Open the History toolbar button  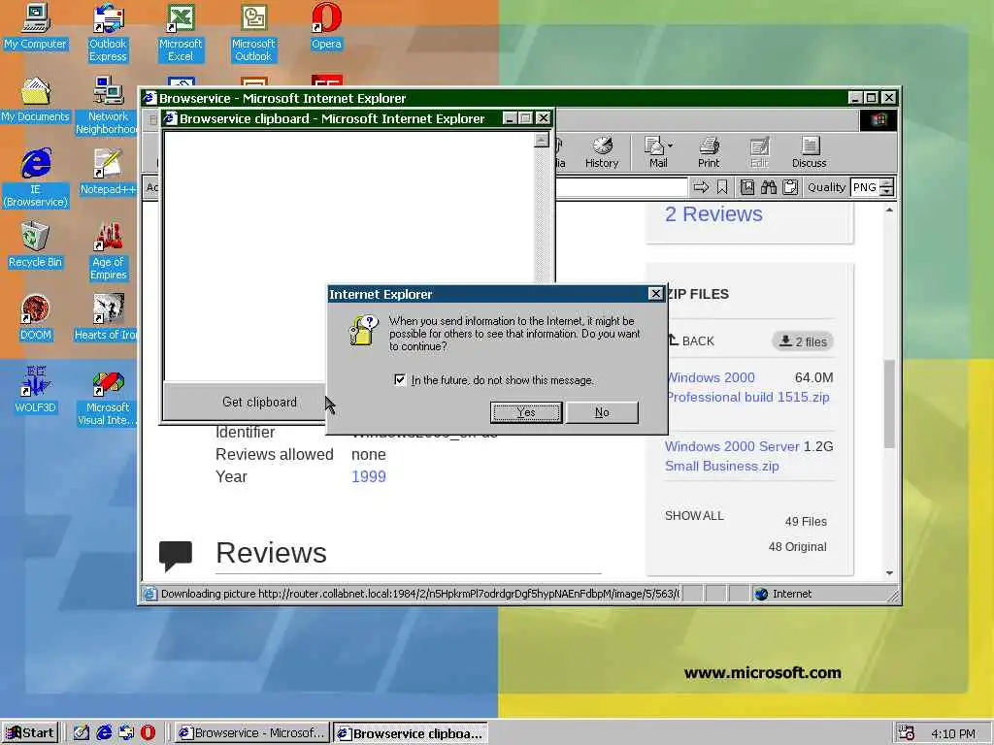click(602, 152)
